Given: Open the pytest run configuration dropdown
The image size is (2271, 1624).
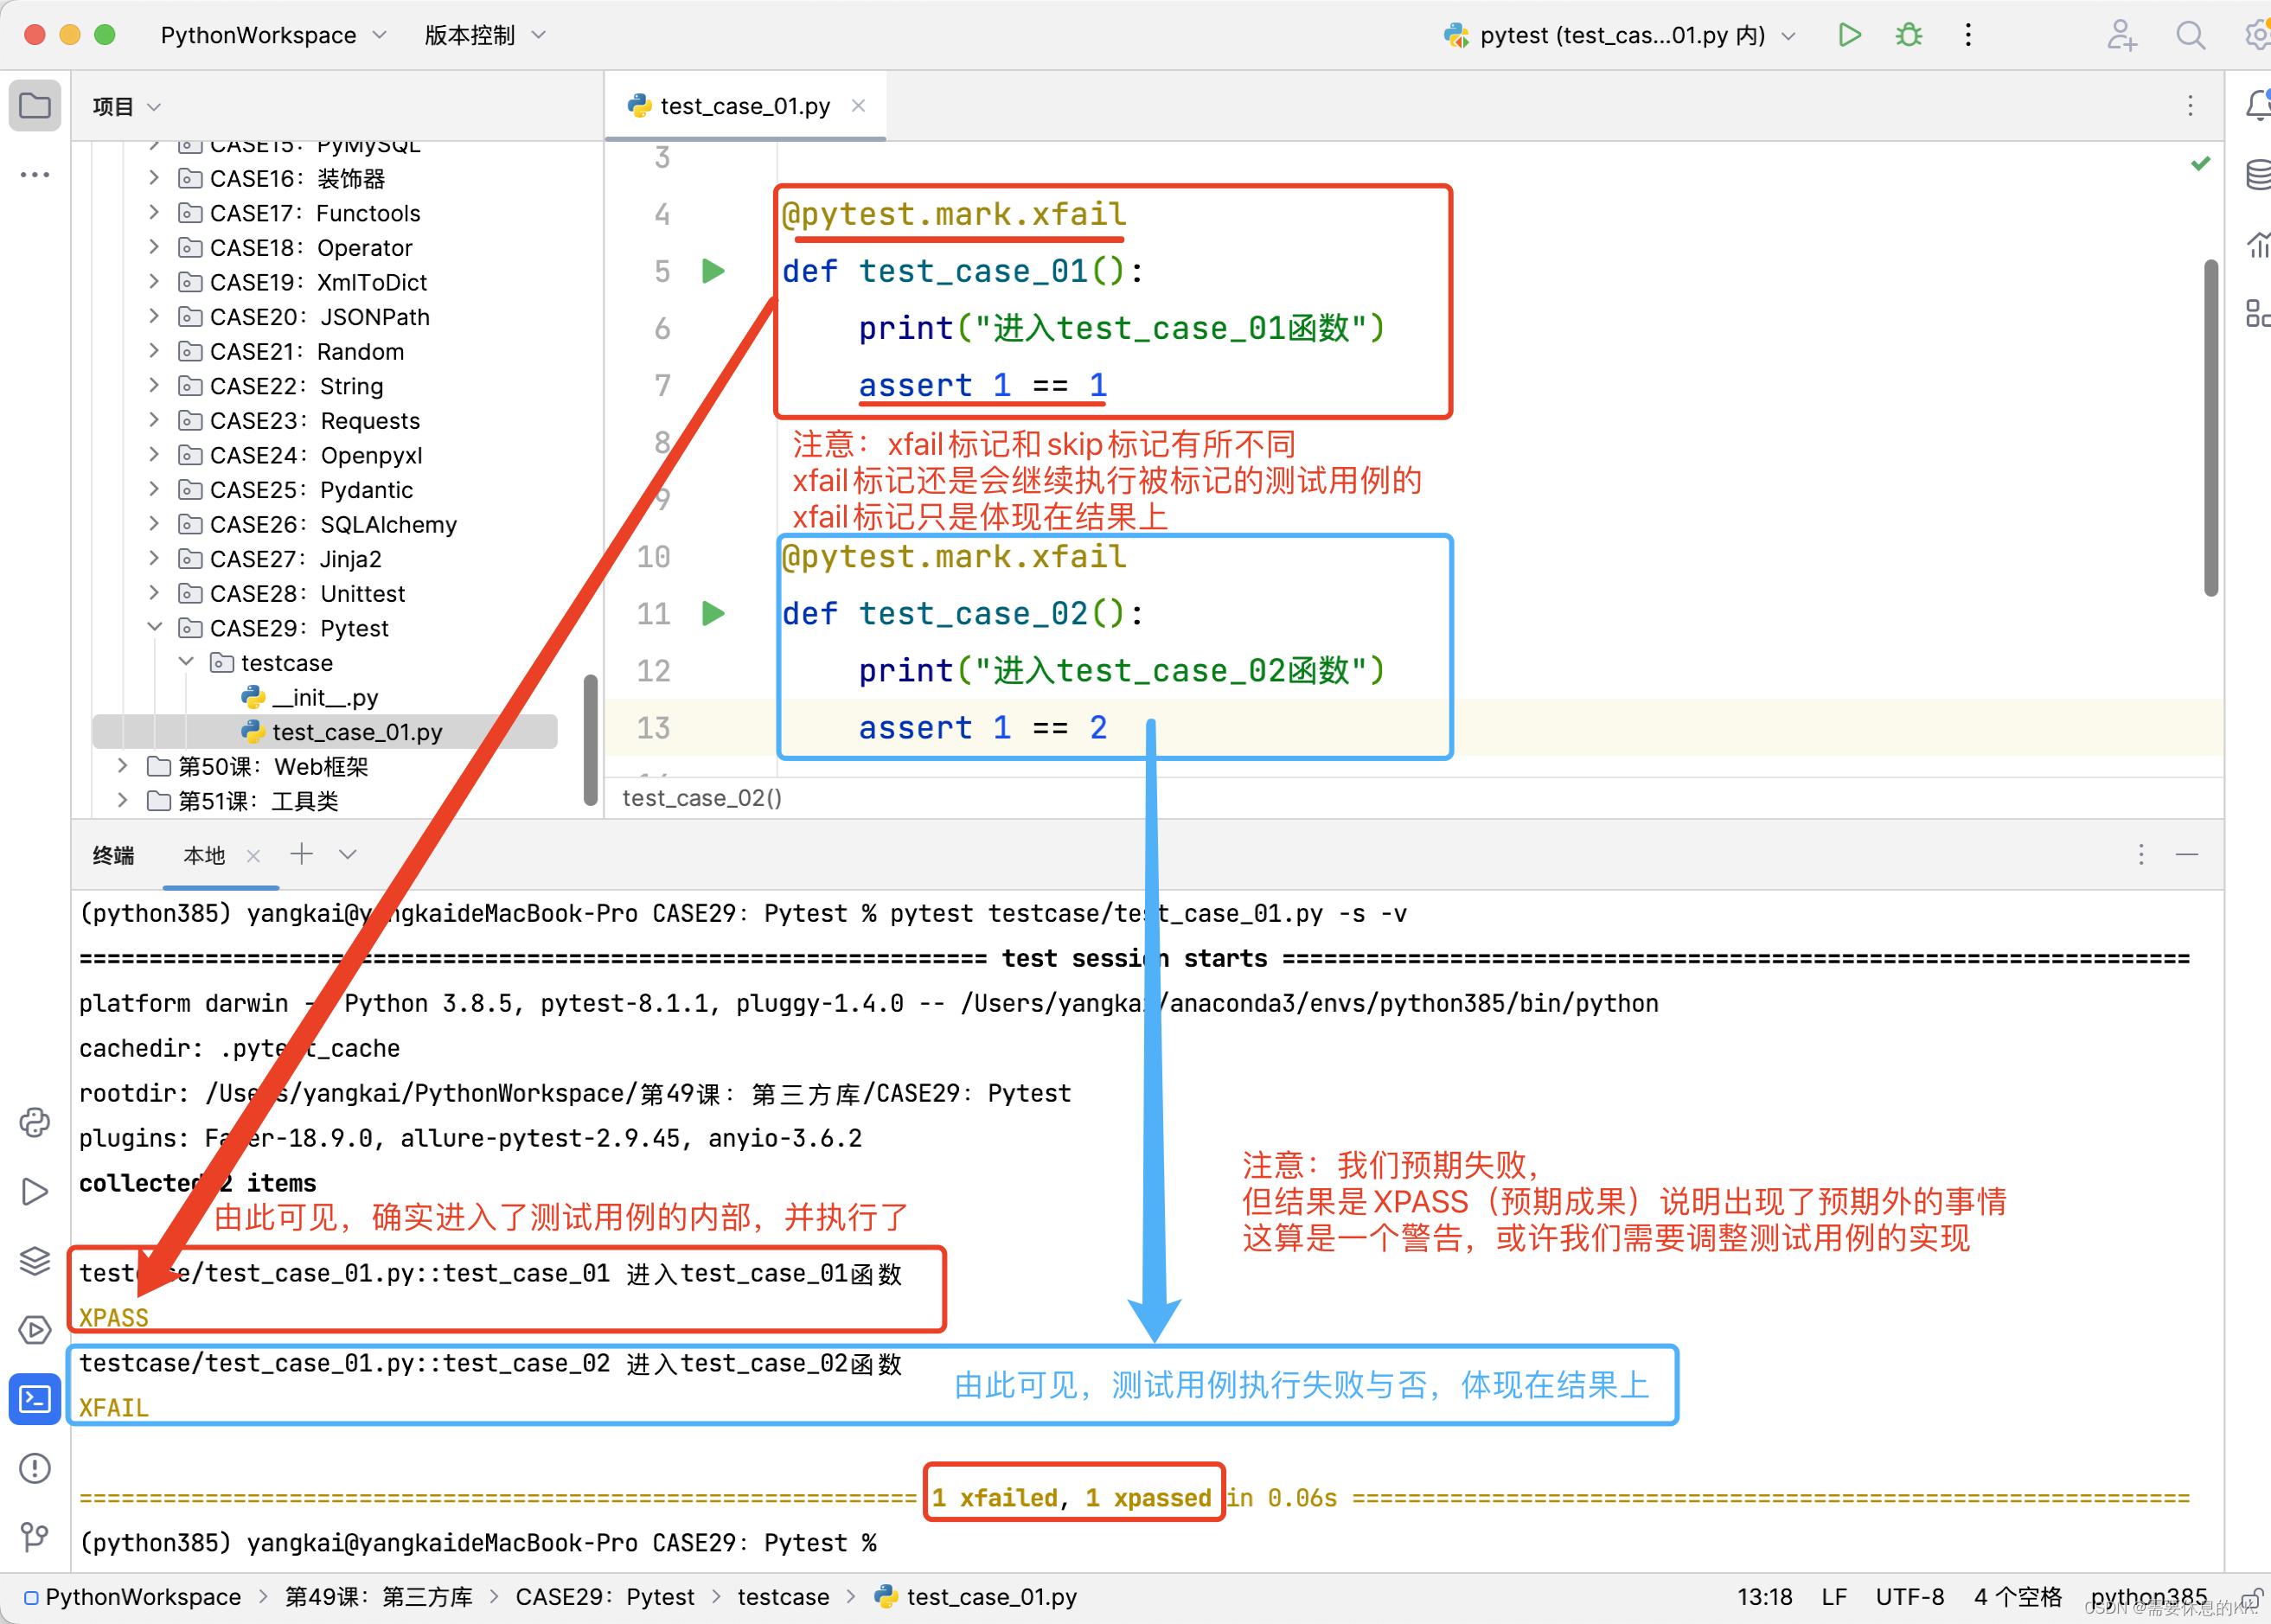Looking at the screenshot, I should tap(1619, 35).
